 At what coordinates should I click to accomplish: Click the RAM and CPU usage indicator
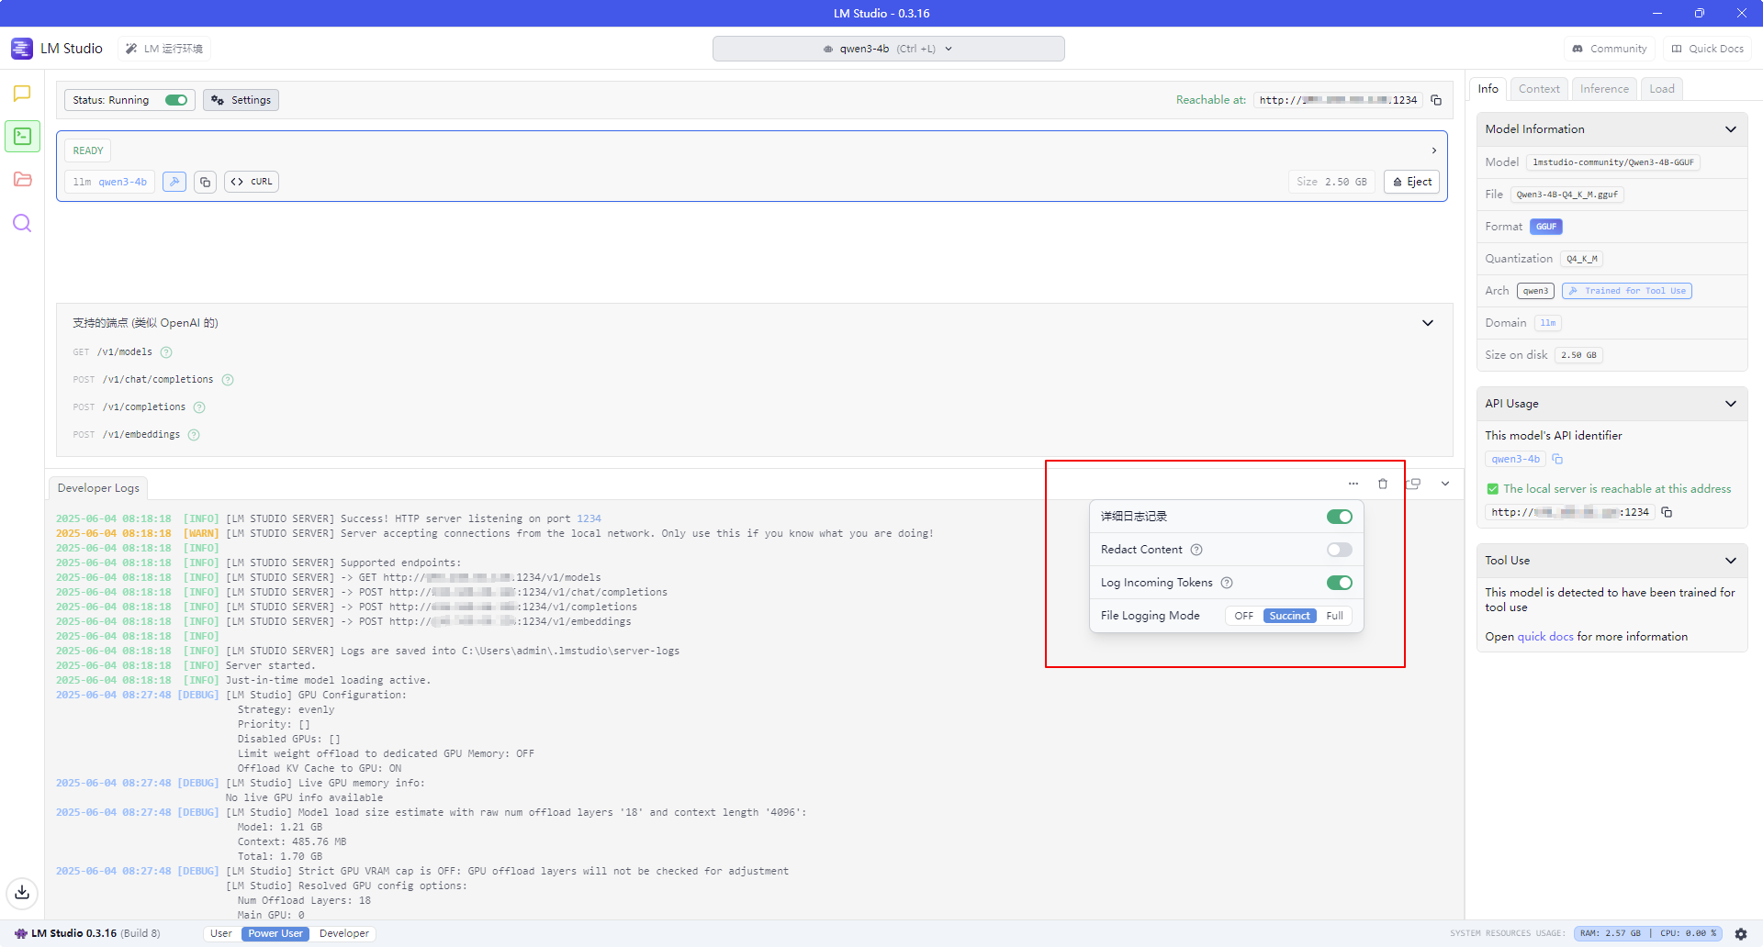tap(1648, 933)
